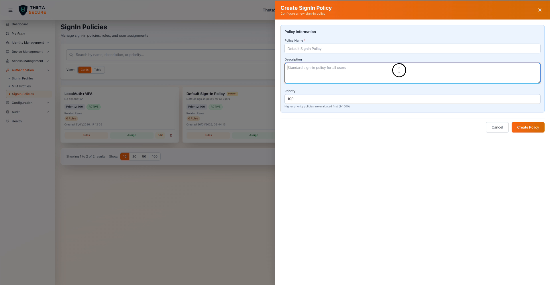Open the sidebar hamburger menu icon

pyautogui.click(x=10, y=10)
